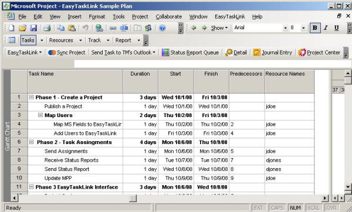This screenshot has height=212, width=352.
Task: Click the Print icon in toolbar
Action: click(47, 28)
